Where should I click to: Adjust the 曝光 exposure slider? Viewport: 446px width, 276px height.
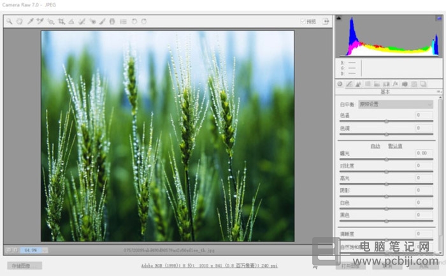click(x=386, y=159)
